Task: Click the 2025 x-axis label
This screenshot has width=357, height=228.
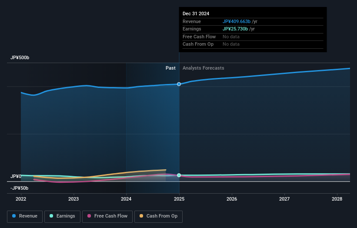Action: point(179,199)
